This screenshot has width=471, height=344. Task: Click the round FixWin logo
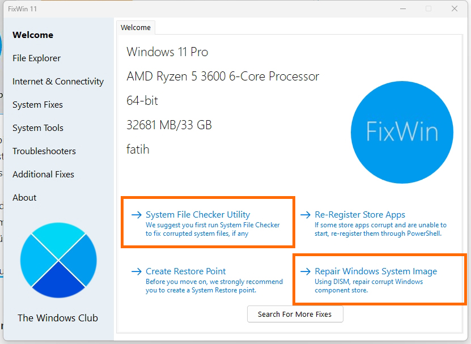click(402, 132)
